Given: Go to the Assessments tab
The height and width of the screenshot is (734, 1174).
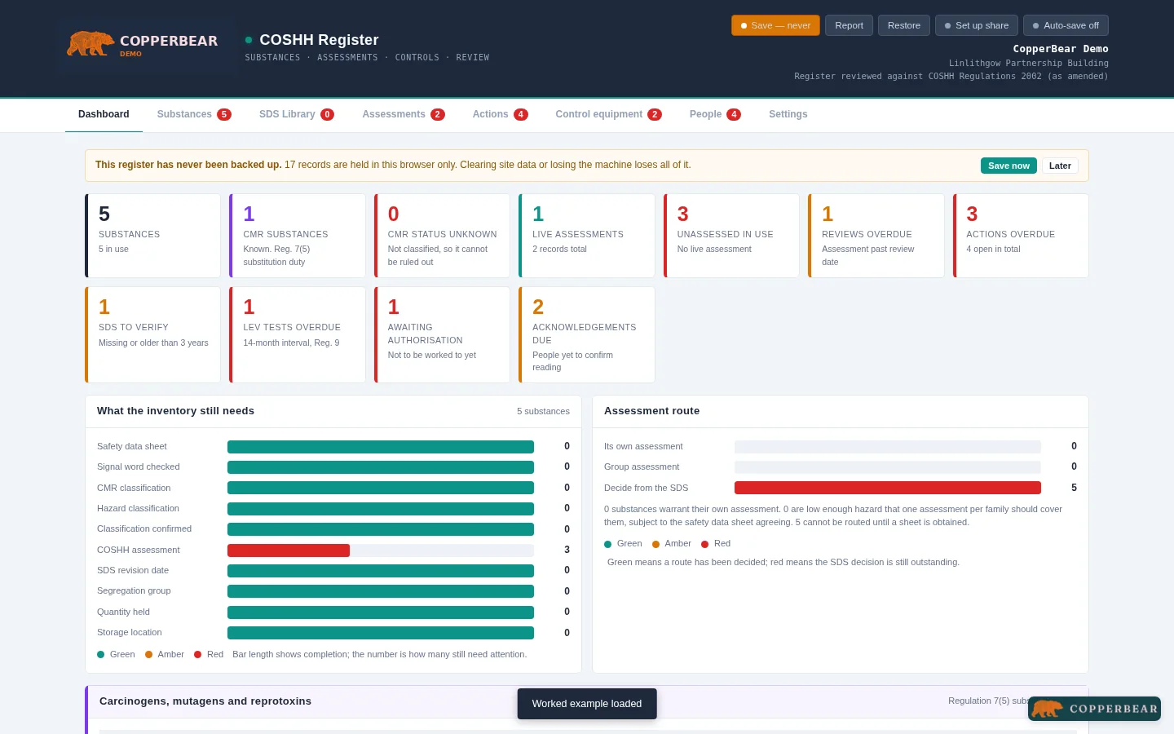Looking at the screenshot, I should tap(404, 114).
